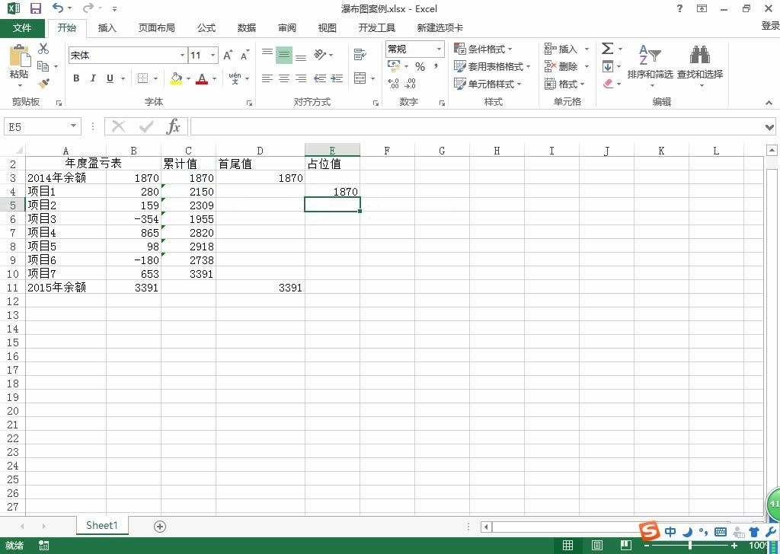Click the Save icon in quick access toolbar
Screen dimensions: 780x554
point(36,8)
